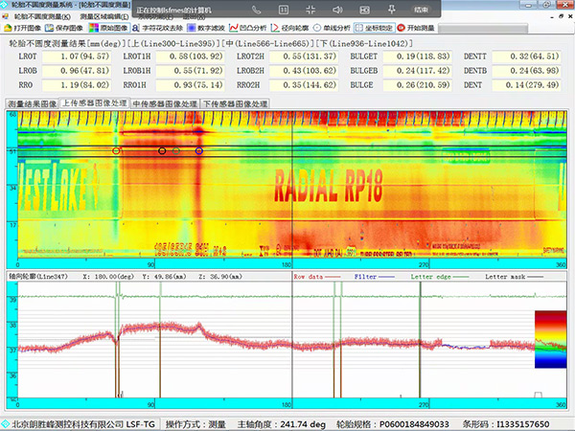Click the 主轴角度 241.74 deg status entry

coord(281,424)
